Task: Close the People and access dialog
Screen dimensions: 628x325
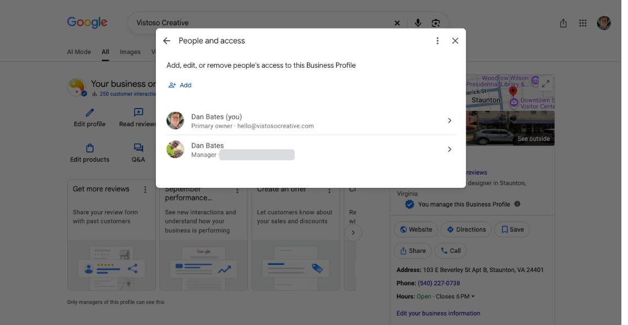Action: pyautogui.click(x=455, y=41)
